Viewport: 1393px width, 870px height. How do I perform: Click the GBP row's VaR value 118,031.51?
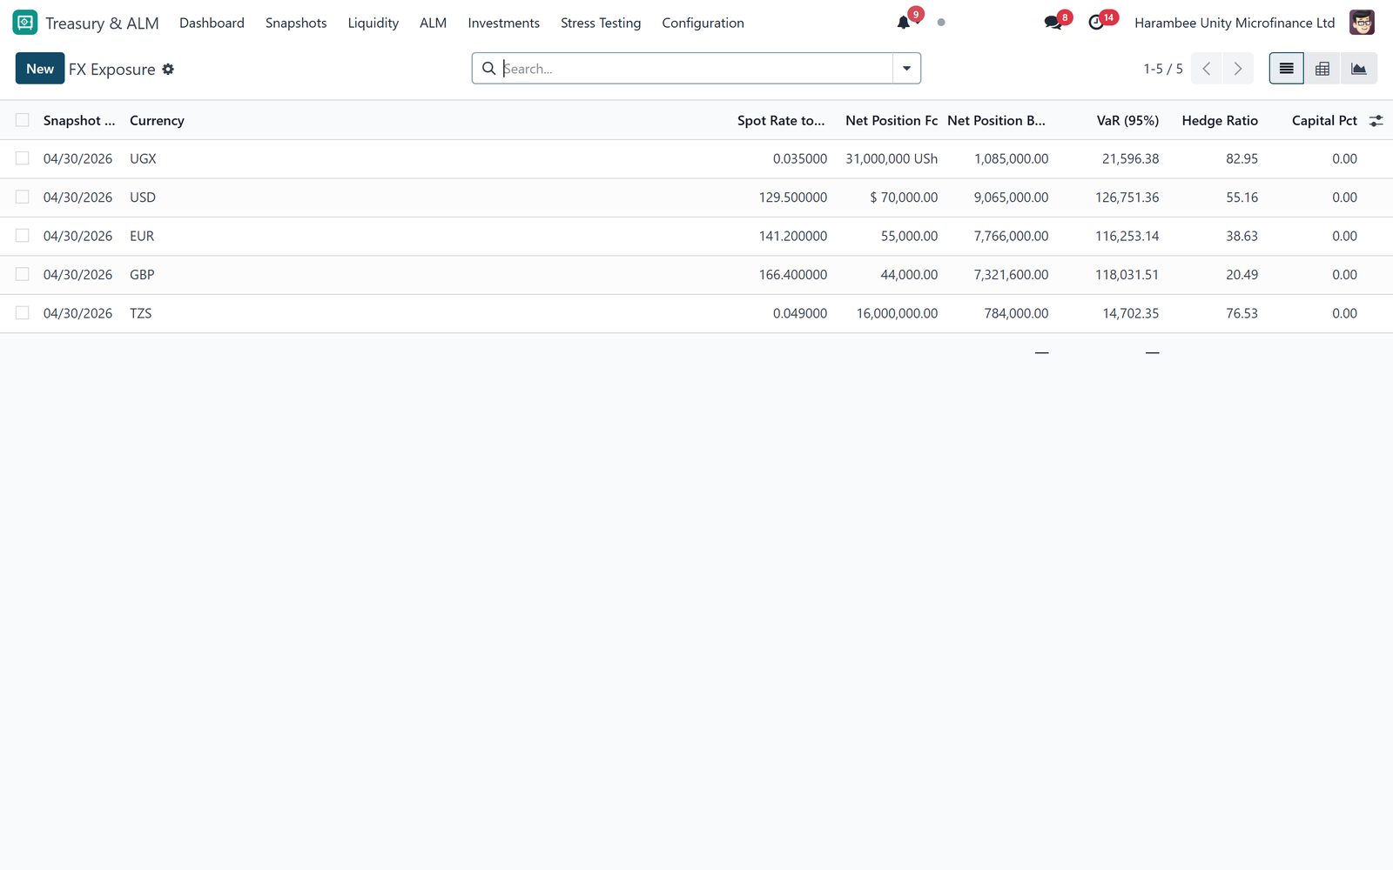[x=1127, y=274]
